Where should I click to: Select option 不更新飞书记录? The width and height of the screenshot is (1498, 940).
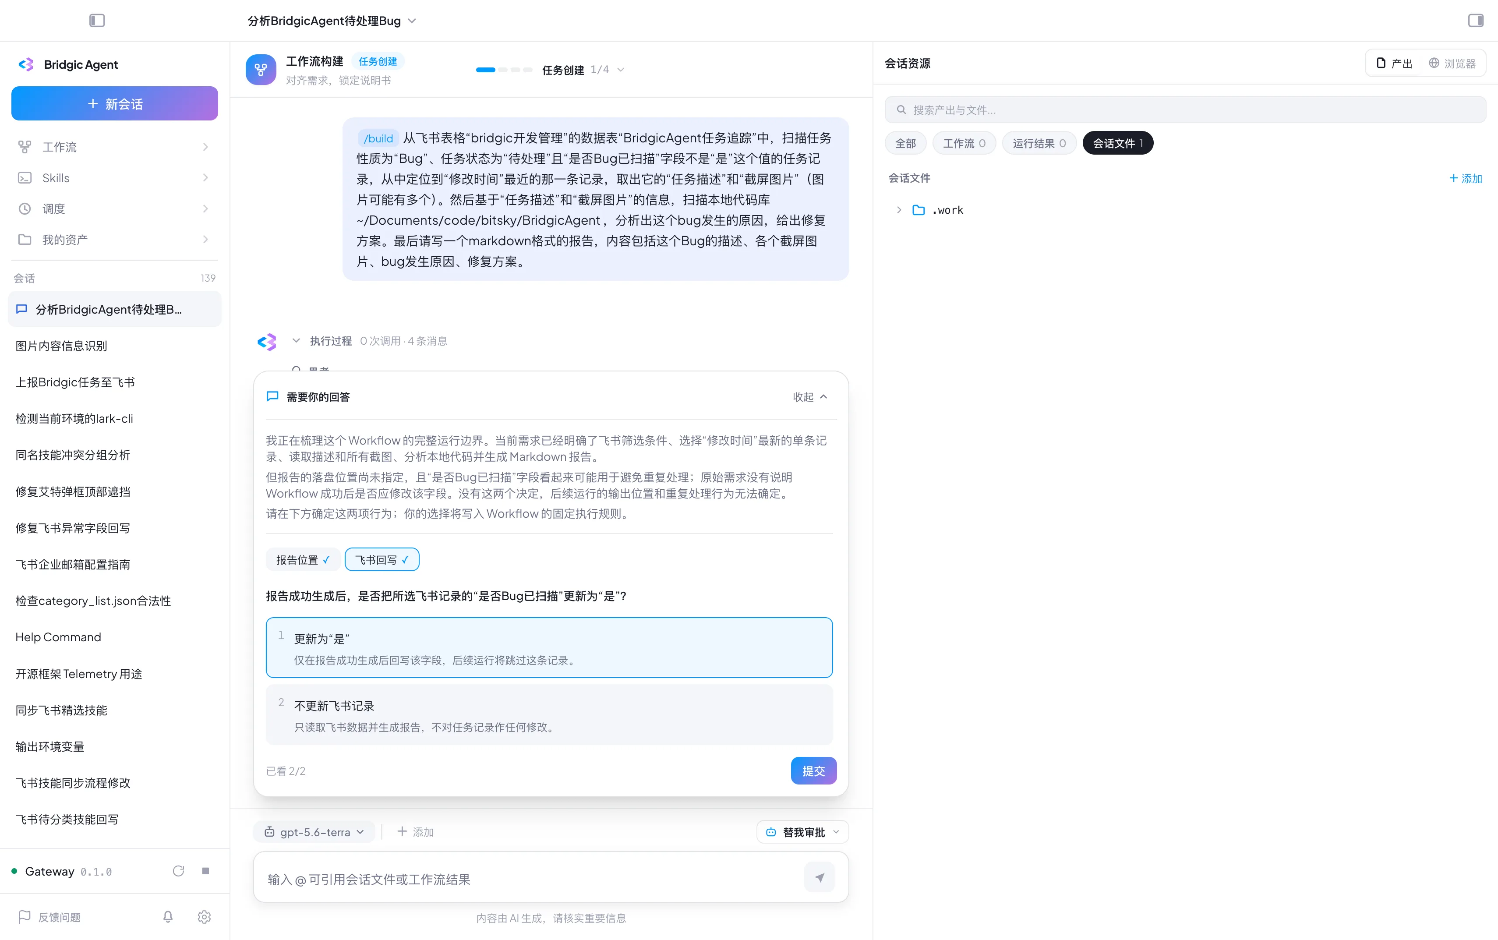(x=549, y=715)
